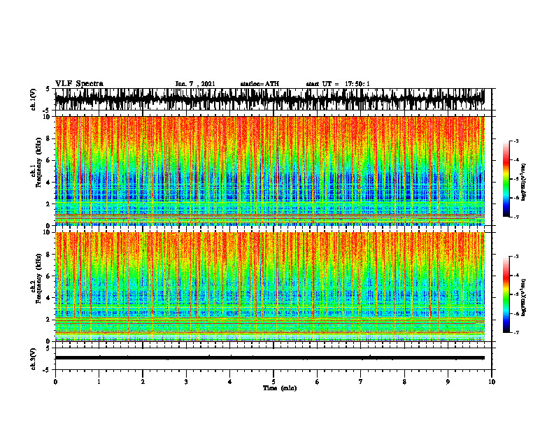The width and height of the screenshot is (554, 428).
Task: Click the "ch.1(V)" waveform axis label
Action: pos(33,99)
